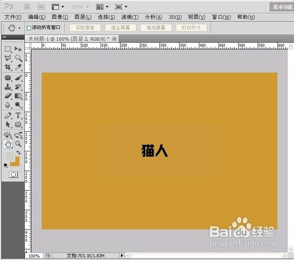The image size is (294, 260).
Task: Select the 3D Rotate tool
Action: point(8,135)
